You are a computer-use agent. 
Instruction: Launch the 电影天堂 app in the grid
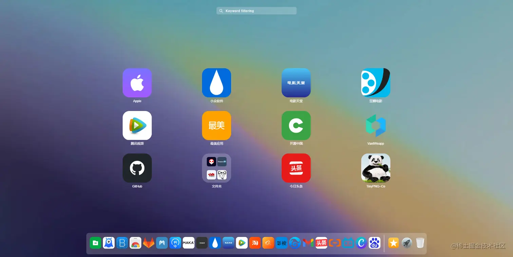(x=296, y=83)
